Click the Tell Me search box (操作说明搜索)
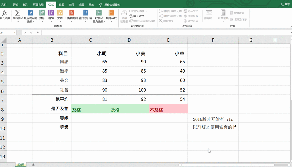292x167 pixels. pyautogui.click(x=112, y=5)
